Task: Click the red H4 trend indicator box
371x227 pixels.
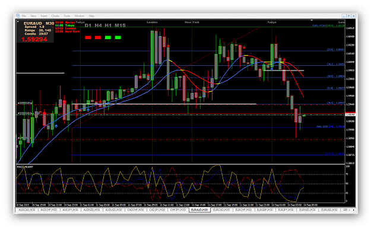Action: (98, 37)
